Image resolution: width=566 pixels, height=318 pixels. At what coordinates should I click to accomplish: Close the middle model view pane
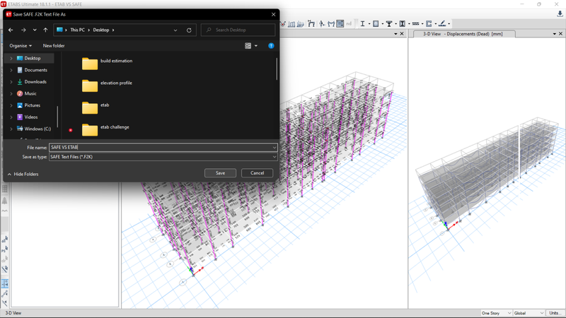(x=402, y=33)
